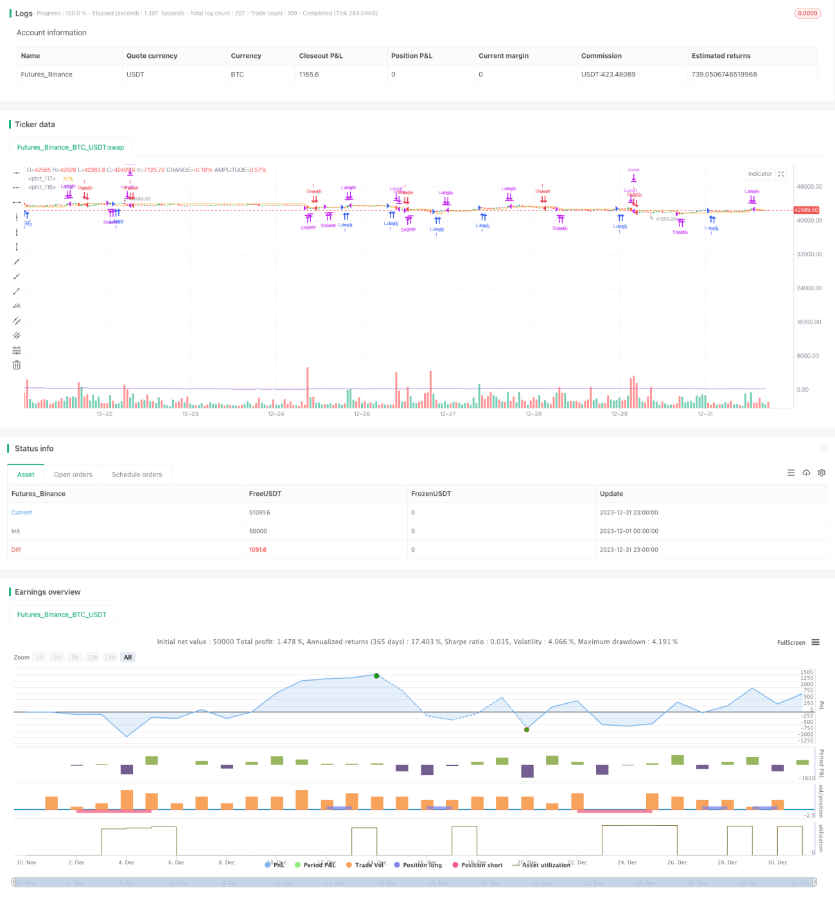Open the gear settings in Status info
This screenshot has height=901, width=835.
tap(822, 473)
